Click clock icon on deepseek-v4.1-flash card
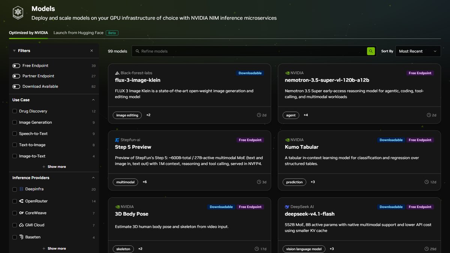 pos(426,249)
